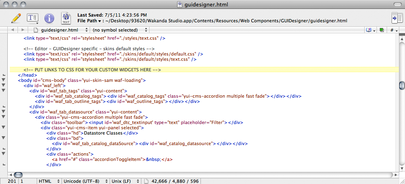
Task: Open the includes # popup menu
Action: tap(394, 30)
